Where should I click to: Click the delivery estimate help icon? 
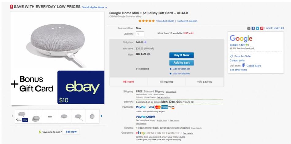192,102
